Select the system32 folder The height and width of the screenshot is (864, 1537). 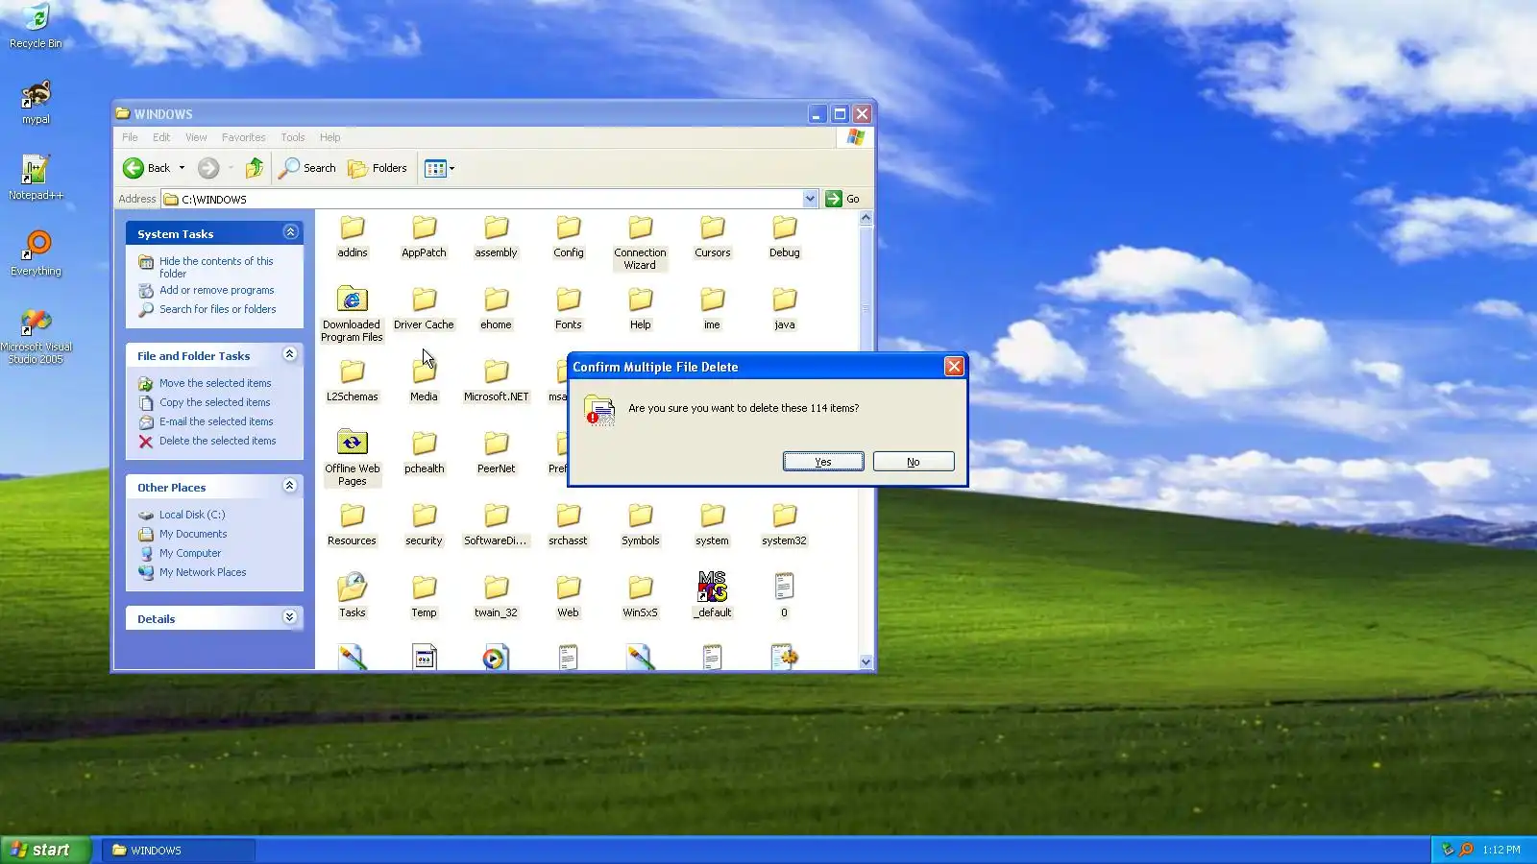click(x=785, y=525)
